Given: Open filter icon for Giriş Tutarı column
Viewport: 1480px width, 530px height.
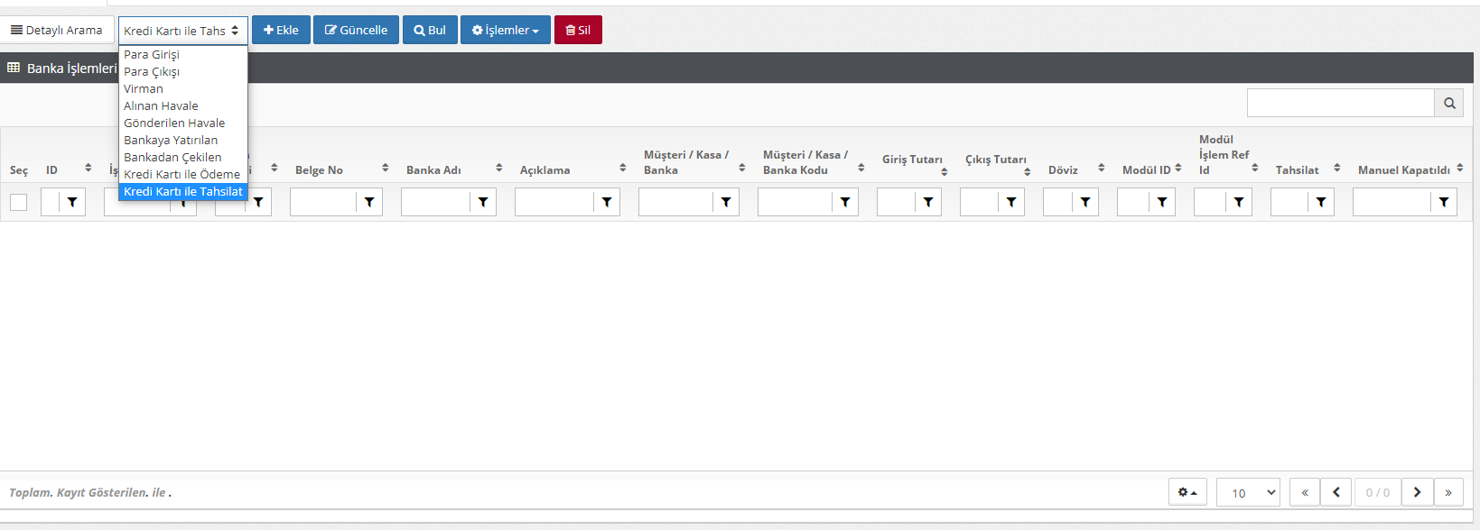Looking at the screenshot, I should point(928,202).
